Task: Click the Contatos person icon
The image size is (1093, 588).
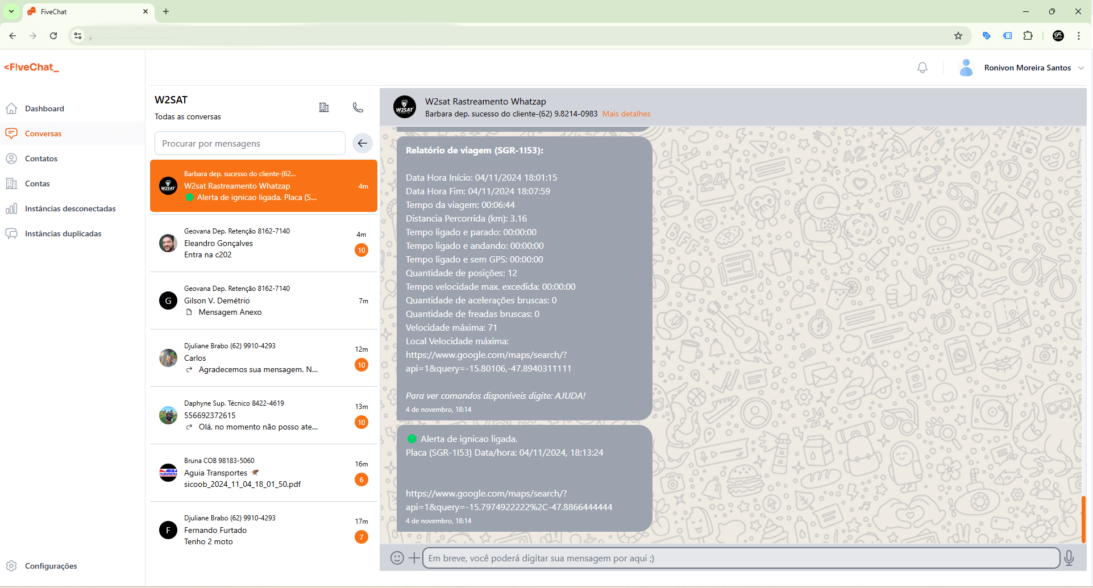Action: pyautogui.click(x=11, y=159)
